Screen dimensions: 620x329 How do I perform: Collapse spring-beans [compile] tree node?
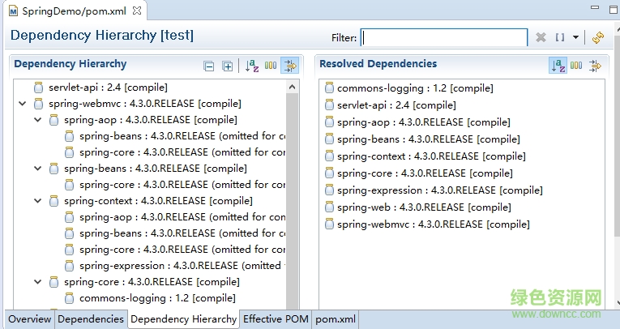coord(38,169)
